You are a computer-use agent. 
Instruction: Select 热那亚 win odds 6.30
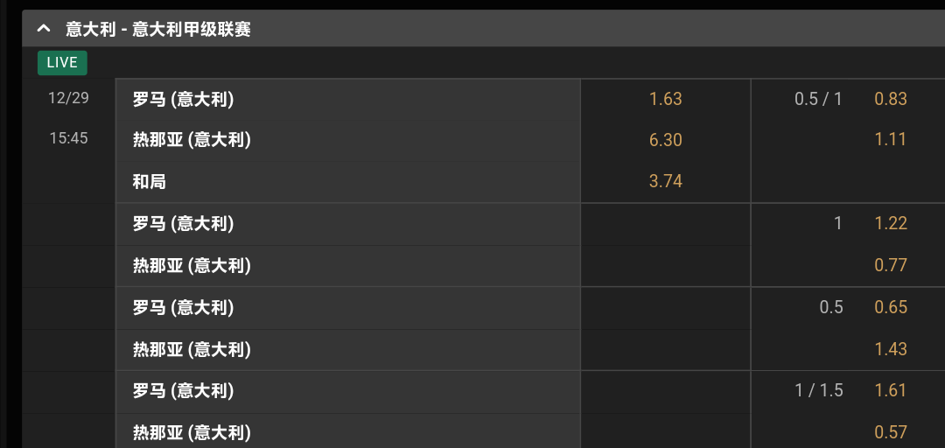click(665, 140)
